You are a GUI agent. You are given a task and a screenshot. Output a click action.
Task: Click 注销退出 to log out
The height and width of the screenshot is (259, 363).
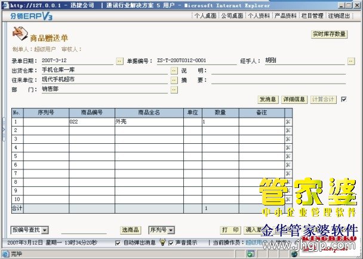339,16
